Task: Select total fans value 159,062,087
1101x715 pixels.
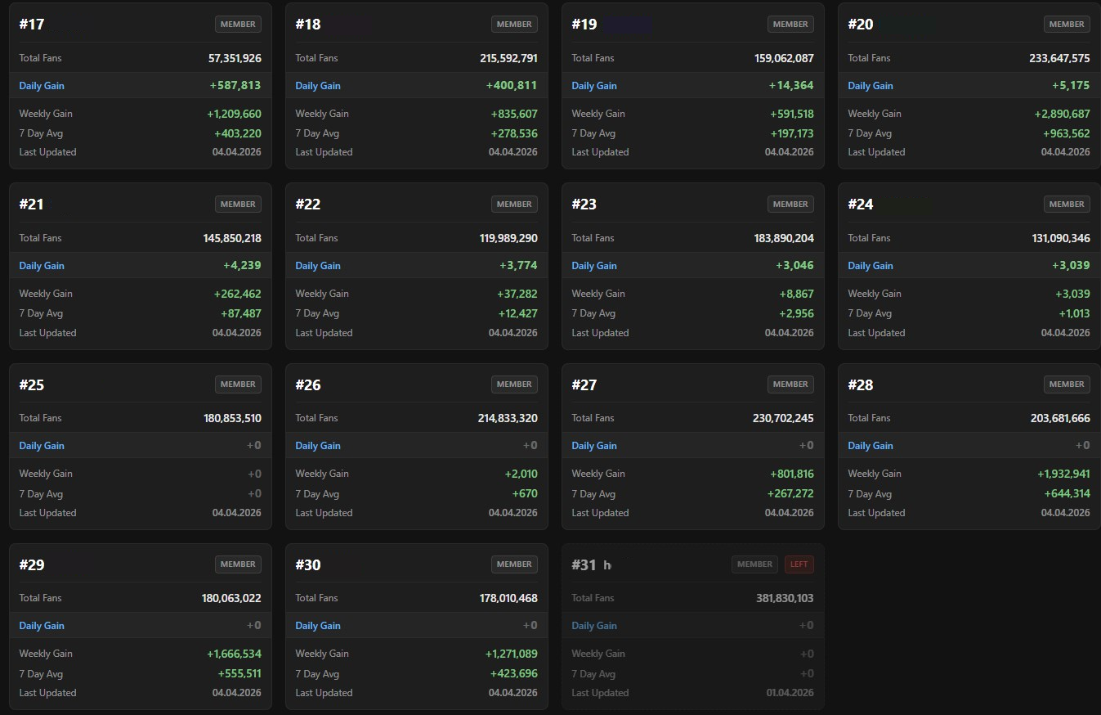Action: coord(785,58)
